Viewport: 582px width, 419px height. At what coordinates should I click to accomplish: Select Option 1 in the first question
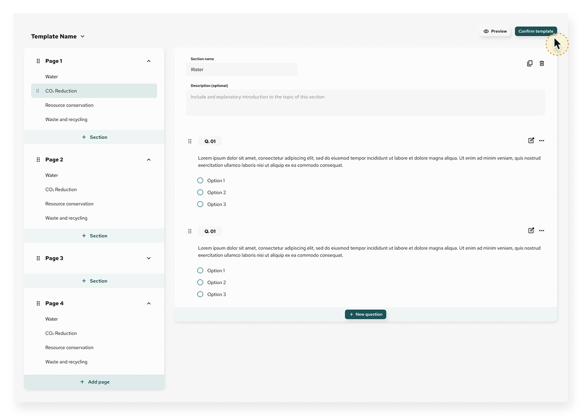tap(200, 180)
